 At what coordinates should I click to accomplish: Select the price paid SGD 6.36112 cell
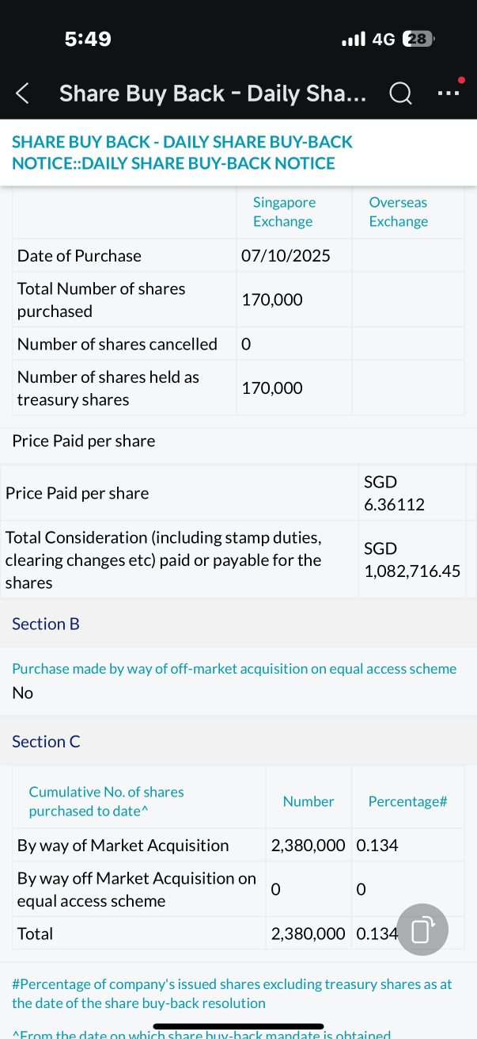tap(394, 493)
